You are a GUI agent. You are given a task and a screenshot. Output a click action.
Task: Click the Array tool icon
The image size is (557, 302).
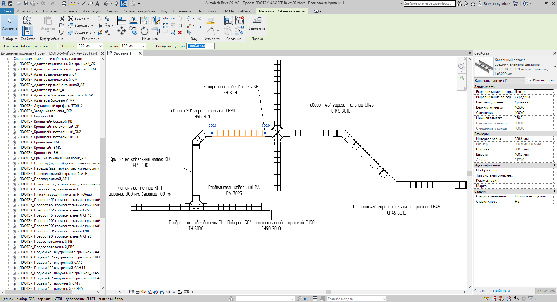(166, 26)
